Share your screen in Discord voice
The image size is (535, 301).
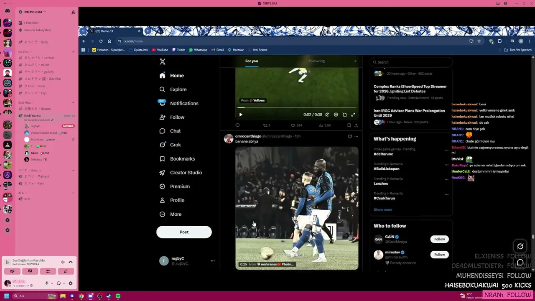[x=30, y=271]
